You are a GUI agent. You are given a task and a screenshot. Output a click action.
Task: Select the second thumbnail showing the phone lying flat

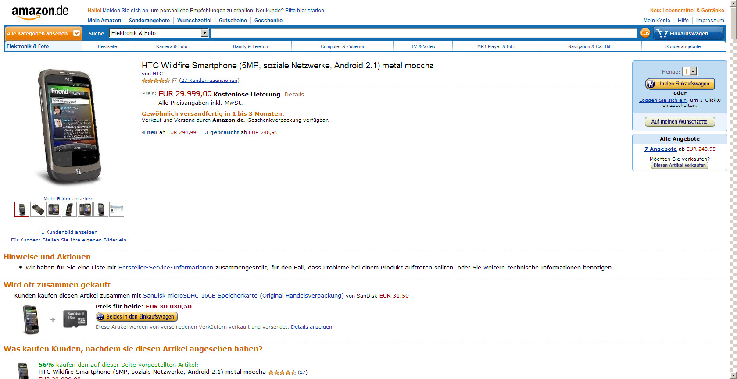click(38, 209)
